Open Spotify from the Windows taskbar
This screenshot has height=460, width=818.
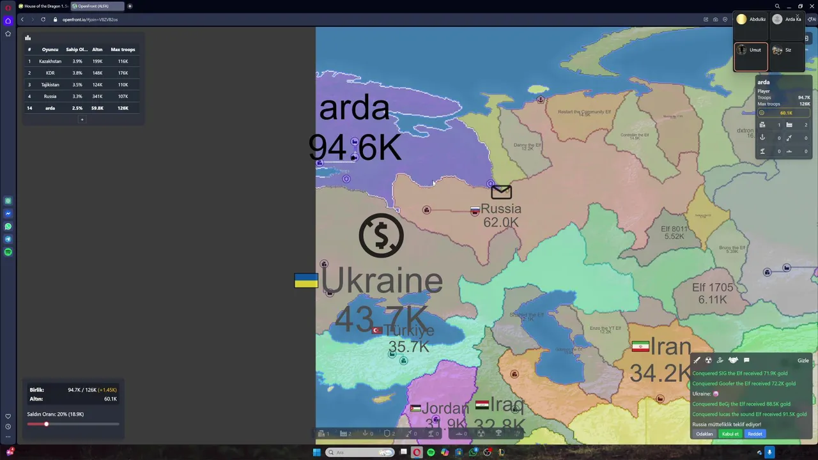pyautogui.click(x=431, y=452)
